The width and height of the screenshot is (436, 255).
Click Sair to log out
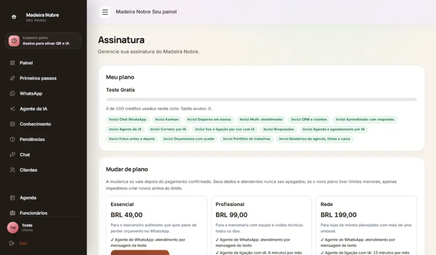[23, 243]
